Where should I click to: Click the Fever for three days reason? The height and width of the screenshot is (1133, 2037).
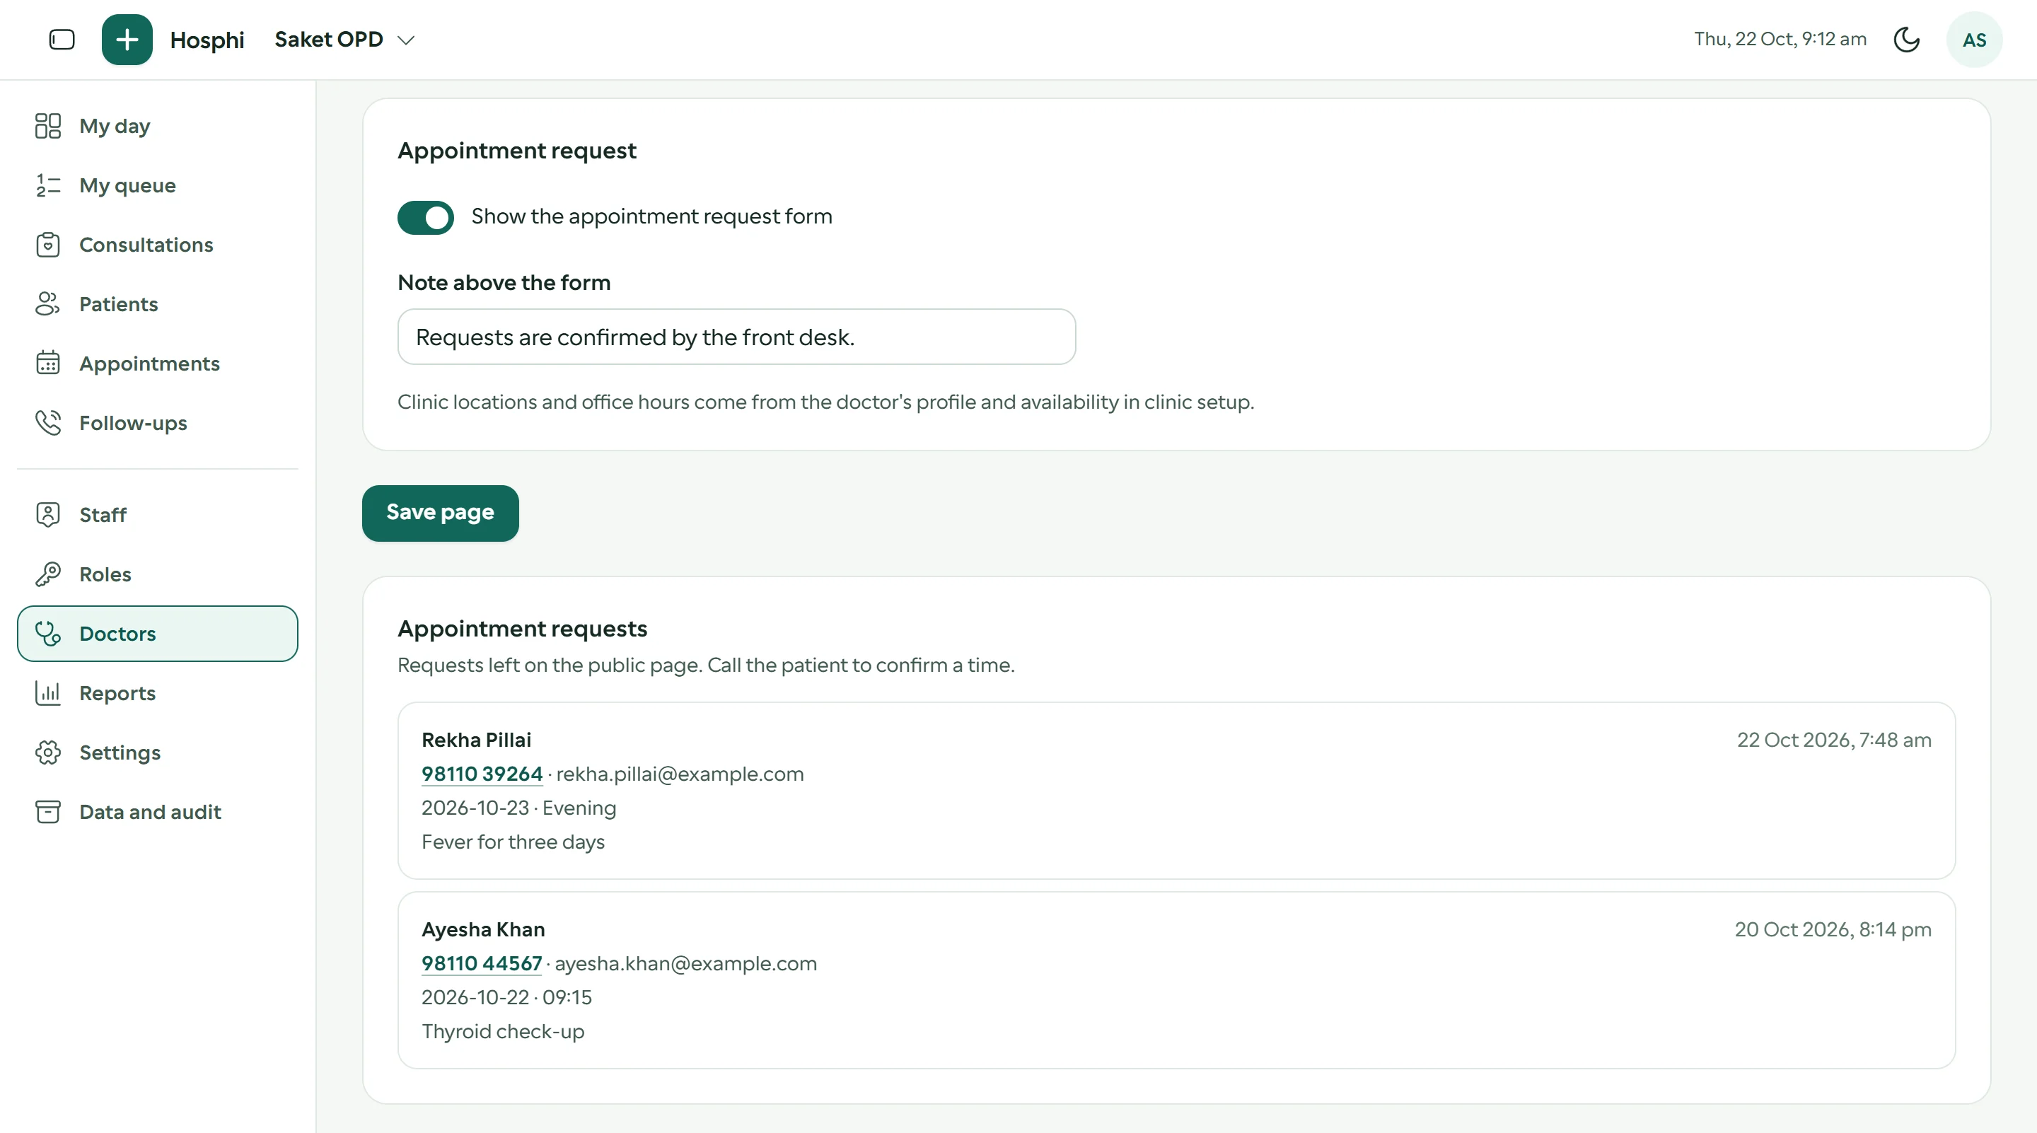coord(512,841)
